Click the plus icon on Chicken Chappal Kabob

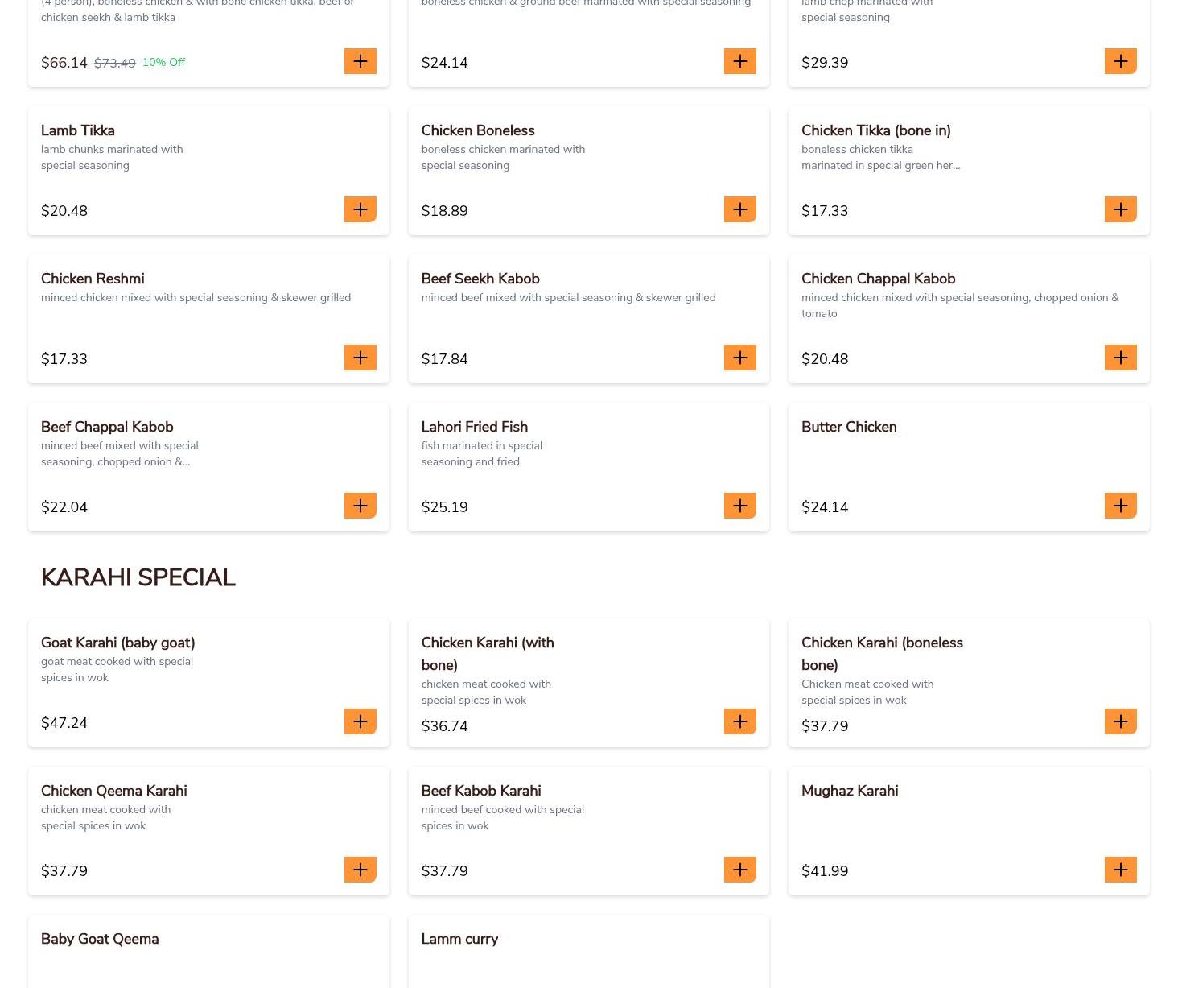click(x=1120, y=358)
